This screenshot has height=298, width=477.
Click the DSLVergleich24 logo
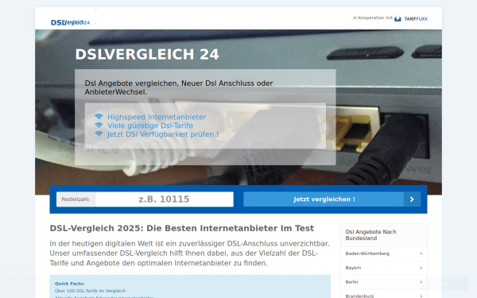(x=70, y=22)
